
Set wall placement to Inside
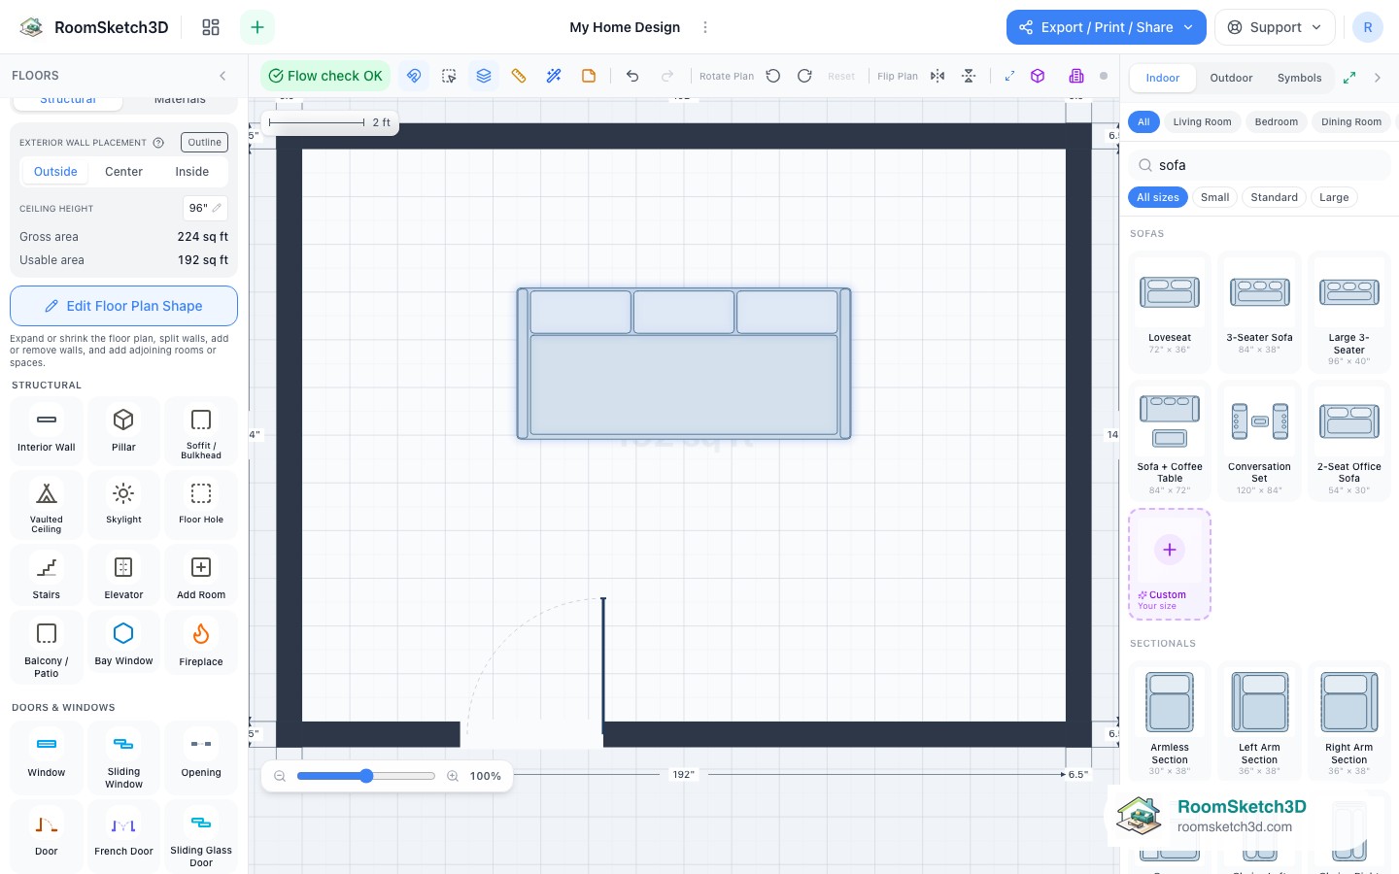point(192,172)
